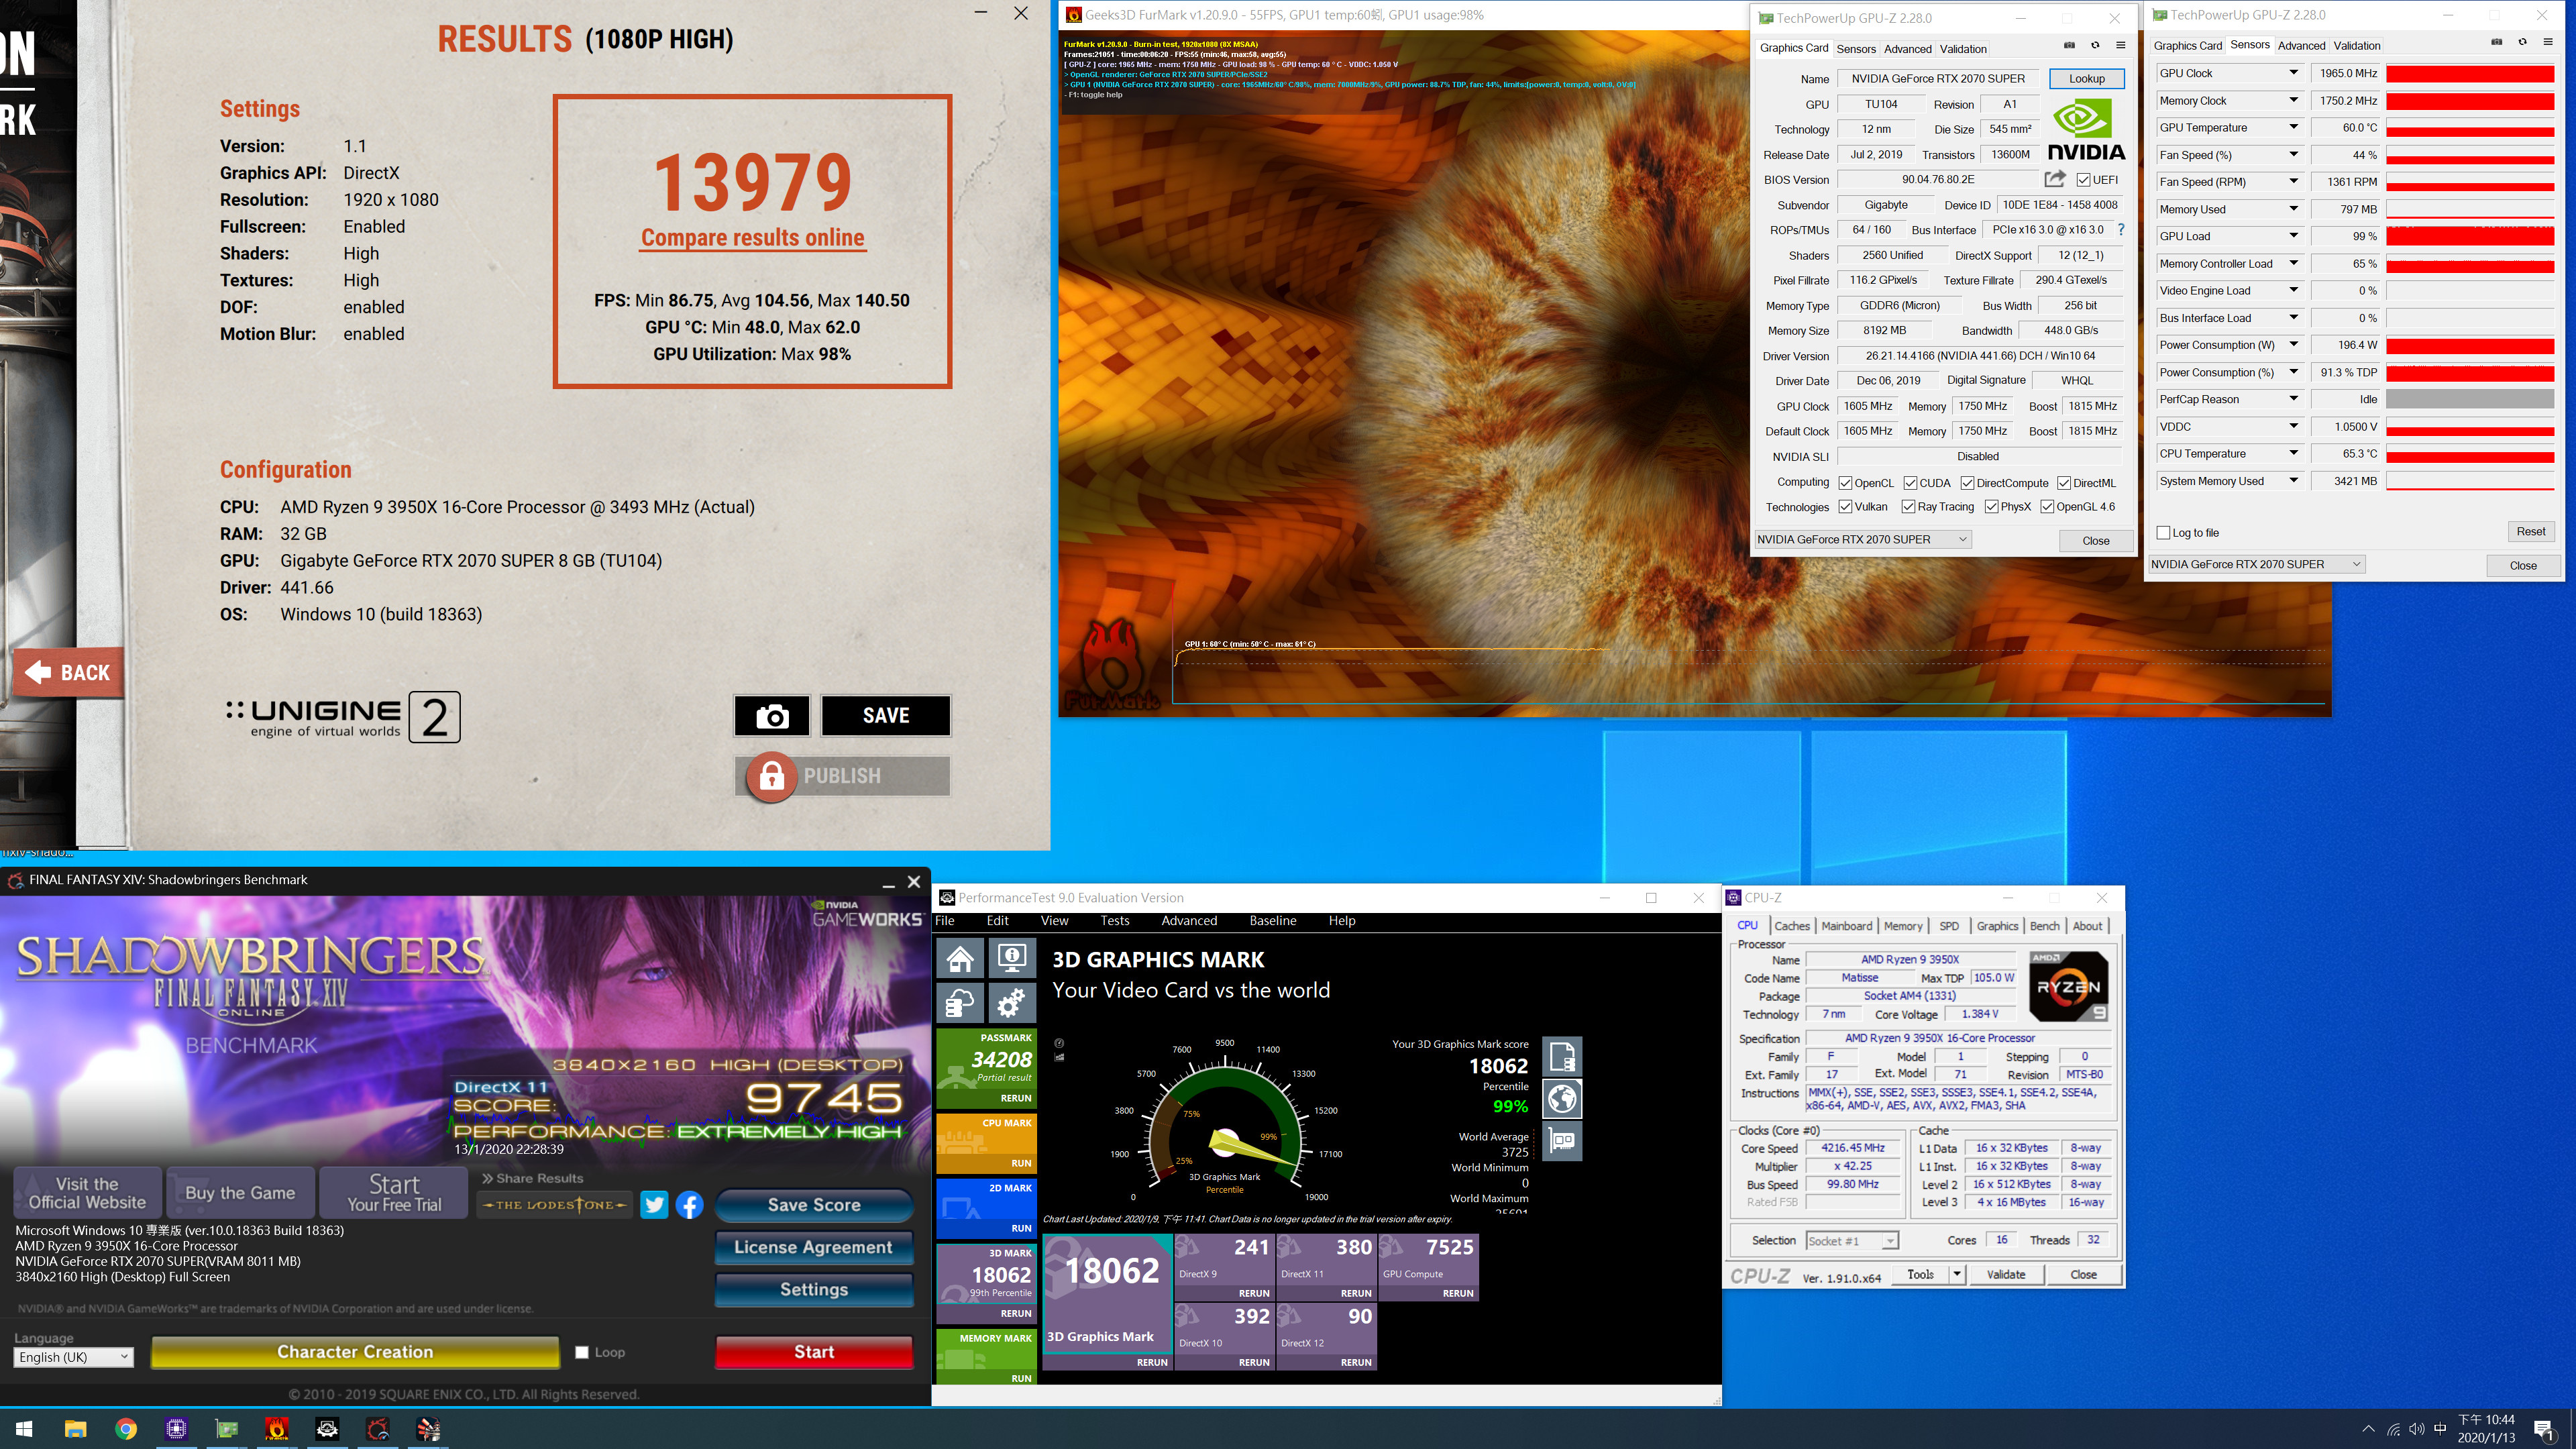2576x1449 pixels.
Task: Click the PerformanceTest globe world comparison icon
Action: [1562, 1099]
